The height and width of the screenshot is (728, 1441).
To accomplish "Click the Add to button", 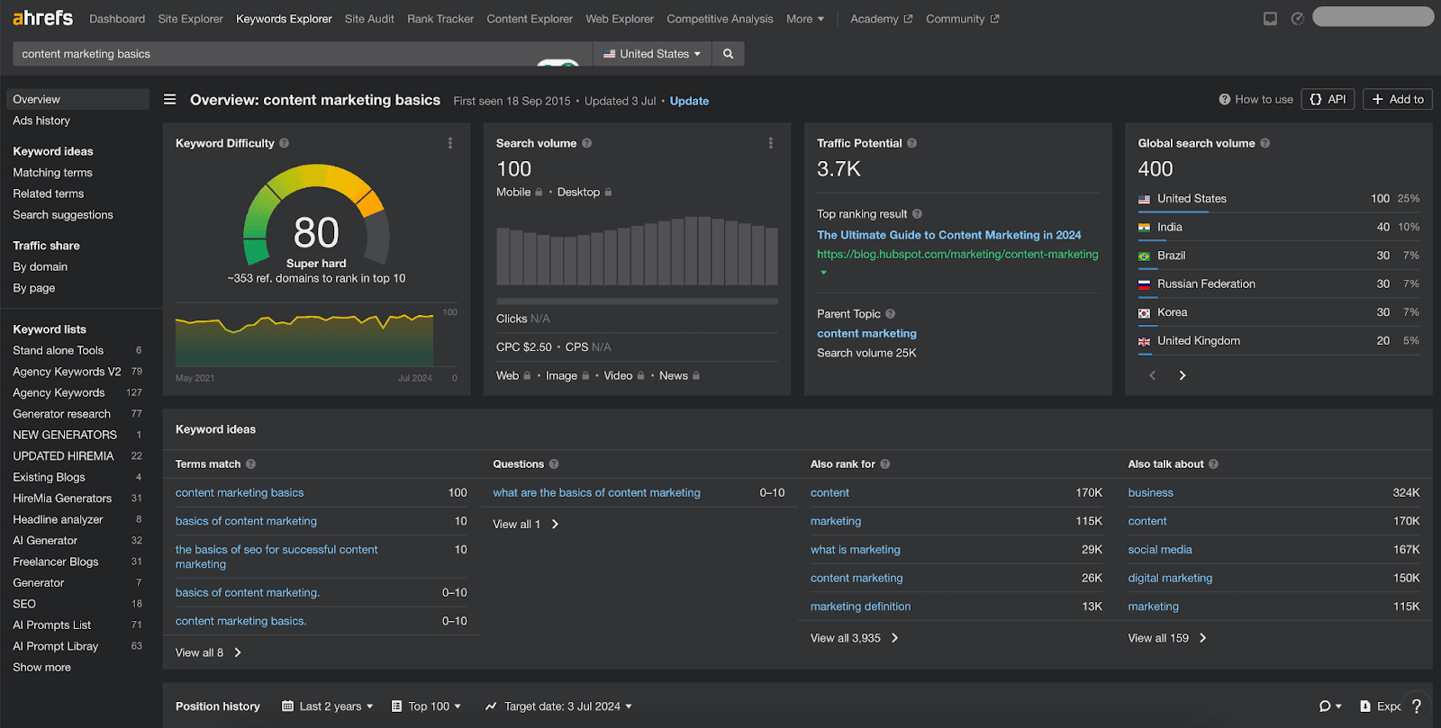I will (1398, 99).
